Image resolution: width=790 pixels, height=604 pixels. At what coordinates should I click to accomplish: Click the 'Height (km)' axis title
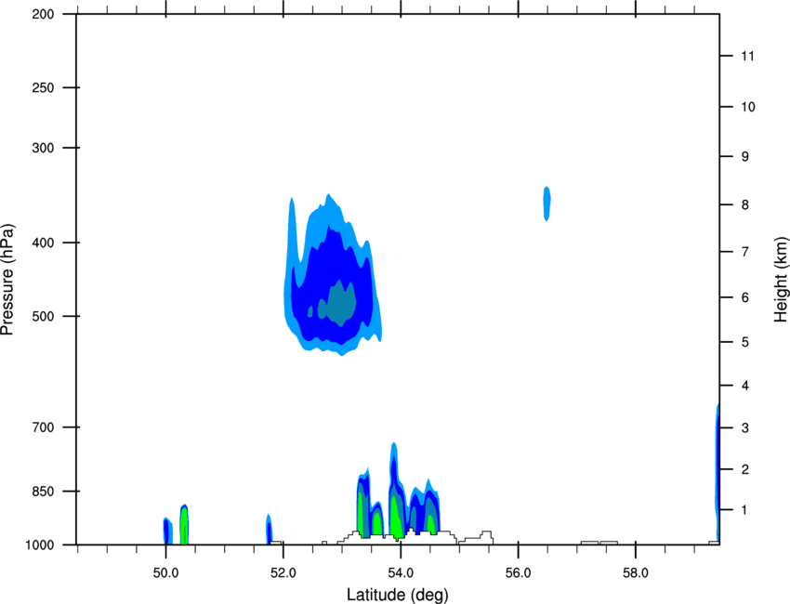click(781, 279)
